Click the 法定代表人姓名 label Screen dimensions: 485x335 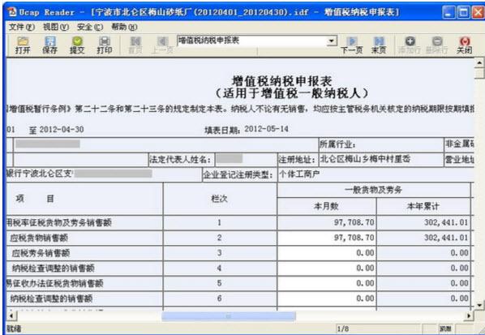[180, 160]
